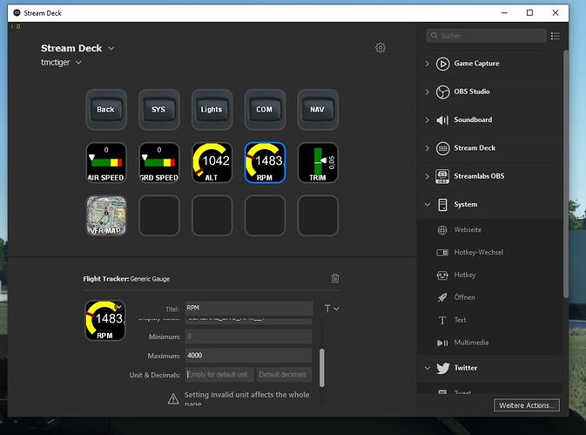Screen dimensions: 586x435
Task: Click the OBS Studio category icon
Action: (442, 92)
